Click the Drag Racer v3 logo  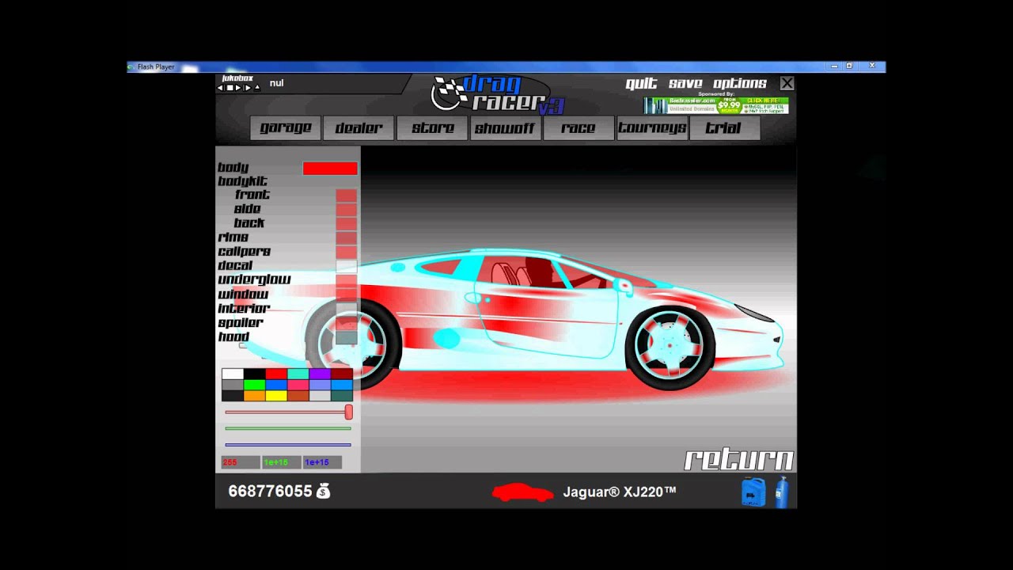click(x=497, y=94)
